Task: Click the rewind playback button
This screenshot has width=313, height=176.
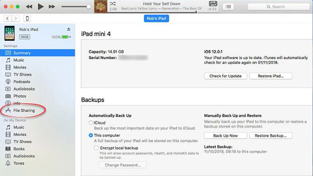Action: (x=29, y=7)
